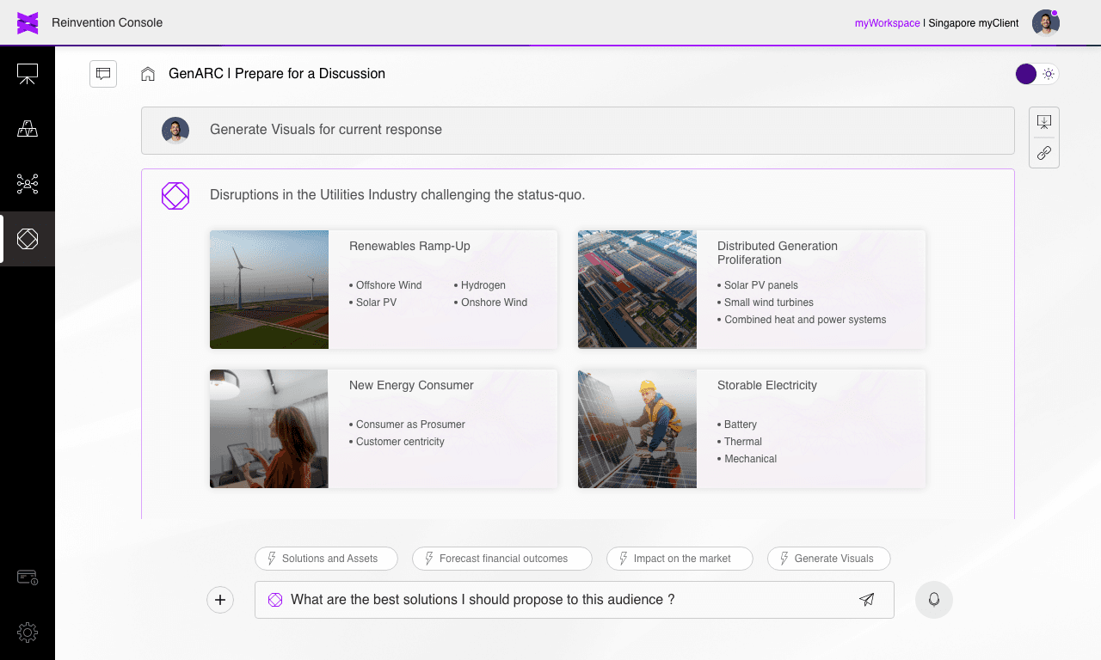The width and height of the screenshot is (1101, 660).
Task: Click Generate Visuals suggestion chip
Action: [x=829, y=559]
